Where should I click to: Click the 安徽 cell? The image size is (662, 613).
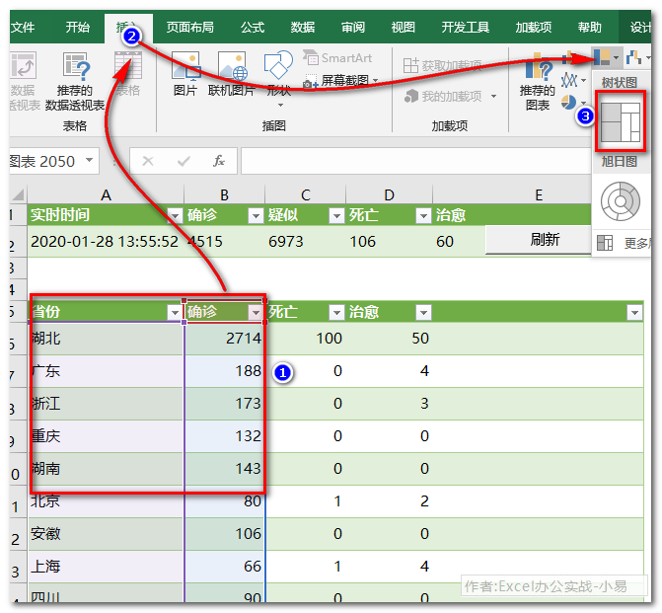[x=106, y=534]
